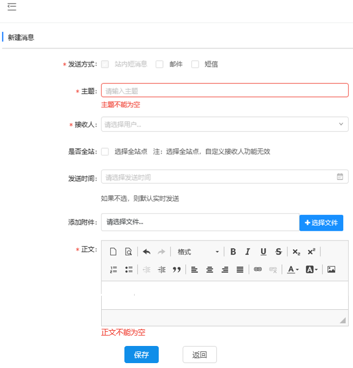Insert an image into the body

click(x=331, y=269)
